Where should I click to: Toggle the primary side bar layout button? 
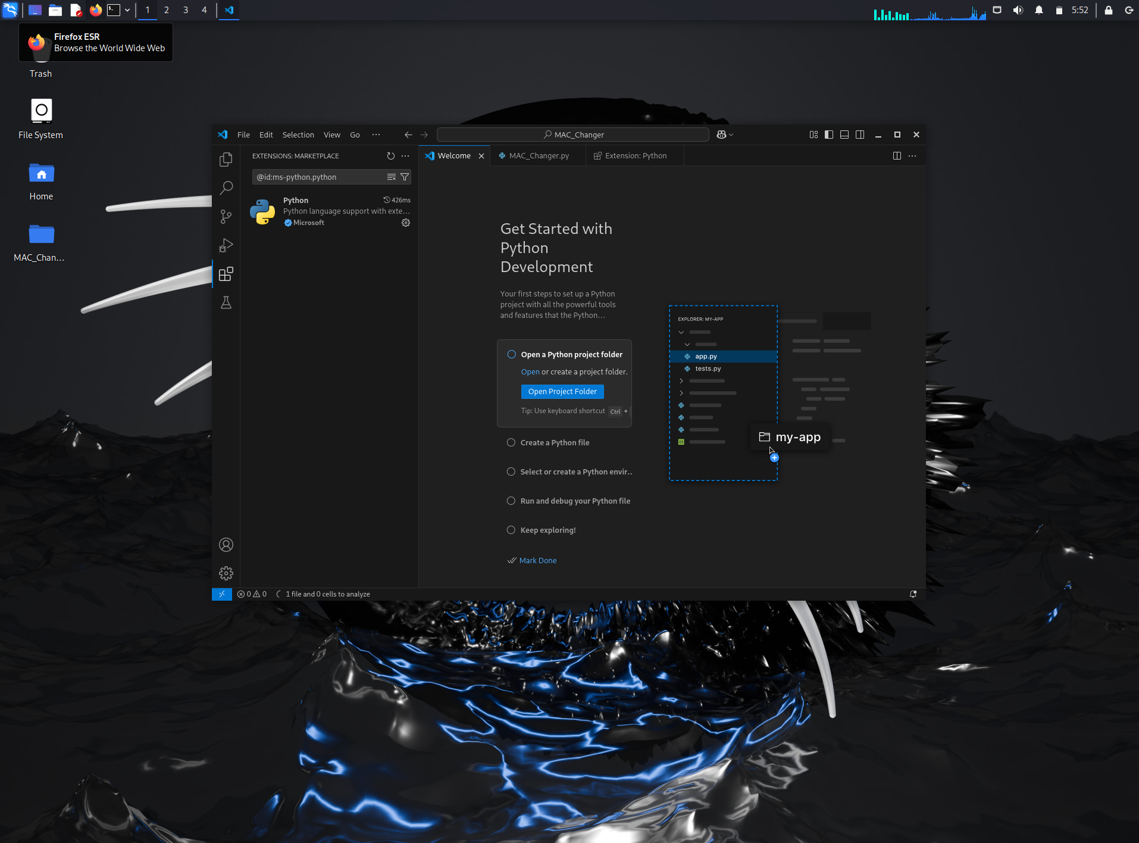pyautogui.click(x=829, y=135)
